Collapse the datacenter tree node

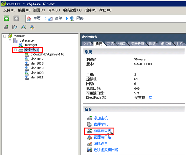(x=10, y=41)
